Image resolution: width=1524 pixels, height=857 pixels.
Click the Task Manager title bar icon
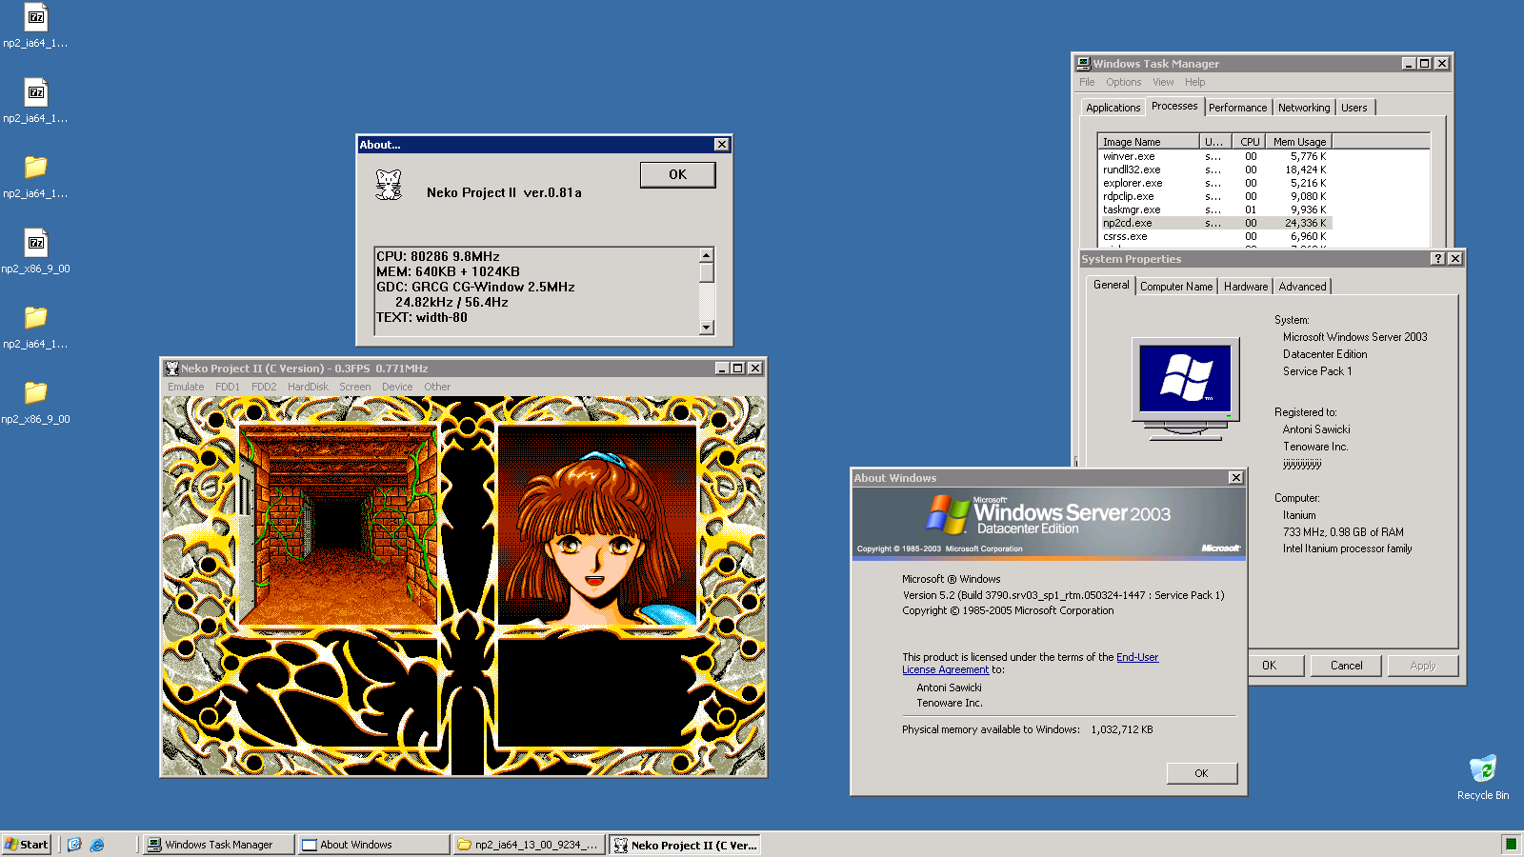pyautogui.click(x=1084, y=64)
